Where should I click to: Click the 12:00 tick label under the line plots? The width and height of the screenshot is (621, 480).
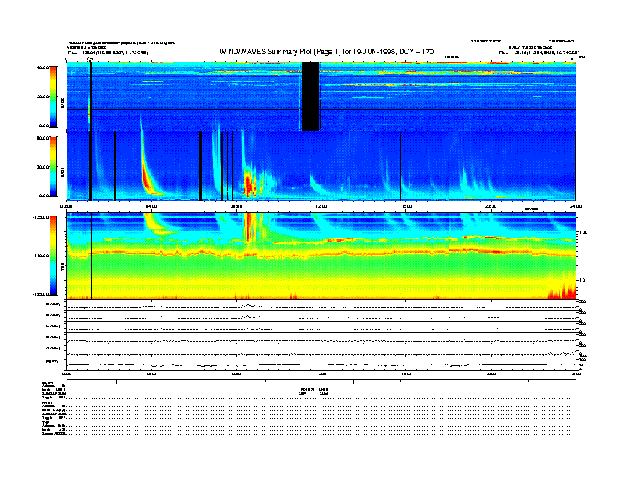point(321,374)
